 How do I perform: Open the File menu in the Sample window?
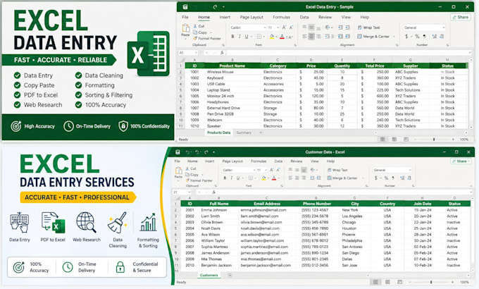click(x=185, y=17)
